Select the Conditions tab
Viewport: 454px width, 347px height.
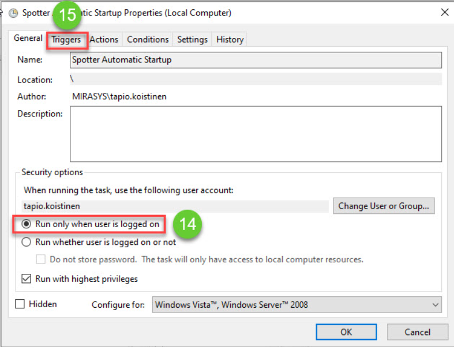coord(148,40)
